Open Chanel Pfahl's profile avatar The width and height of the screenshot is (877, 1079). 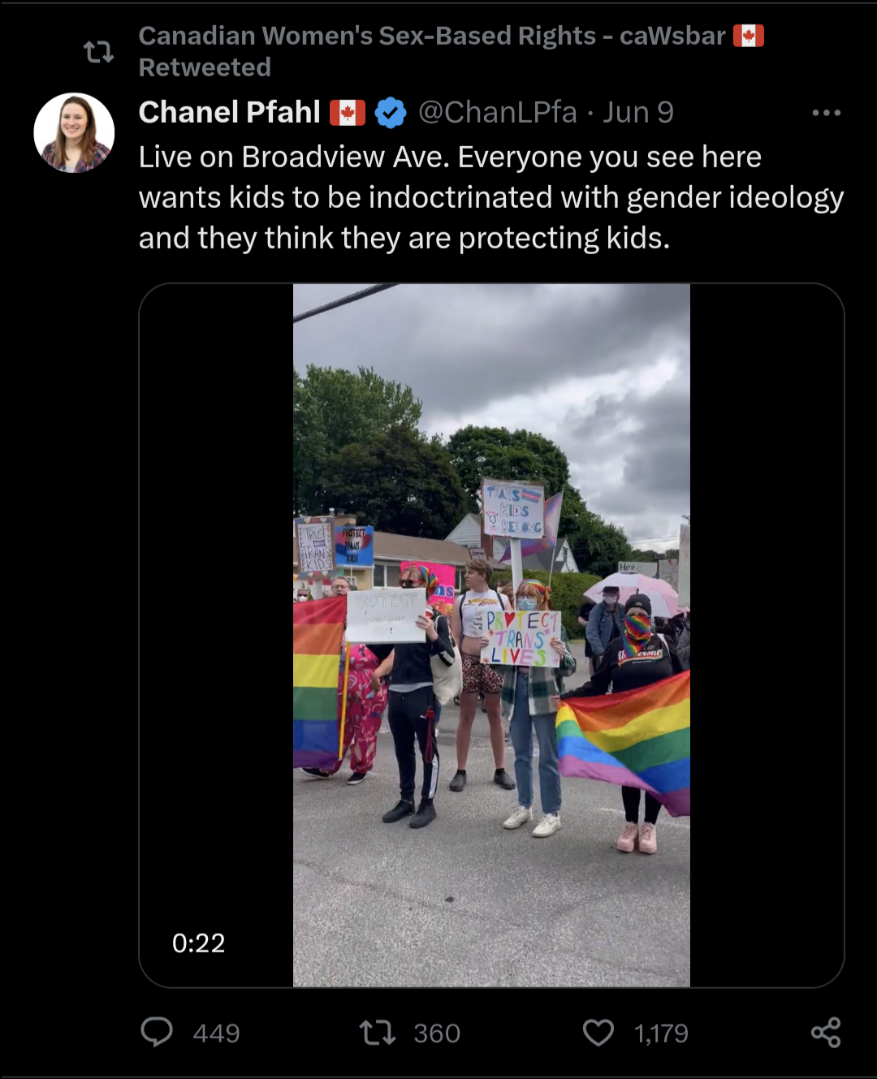point(74,132)
